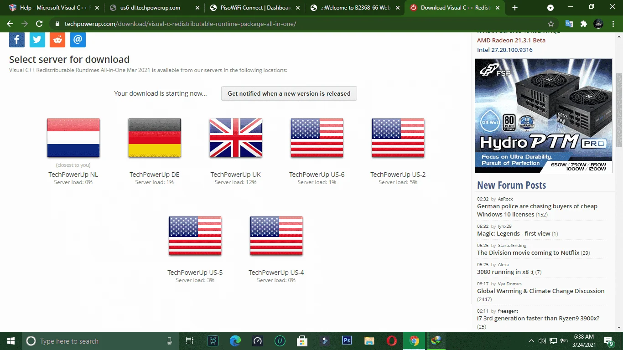The height and width of the screenshot is (350, 623).
Task: Open the Intel 27.20.100.9316 driver link
Action: point(505,50)
